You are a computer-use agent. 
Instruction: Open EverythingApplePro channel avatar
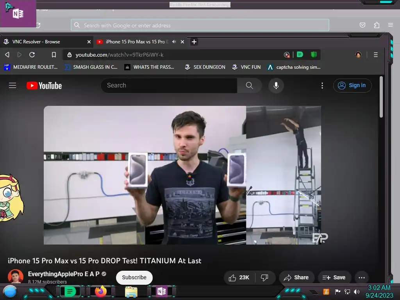16,277
